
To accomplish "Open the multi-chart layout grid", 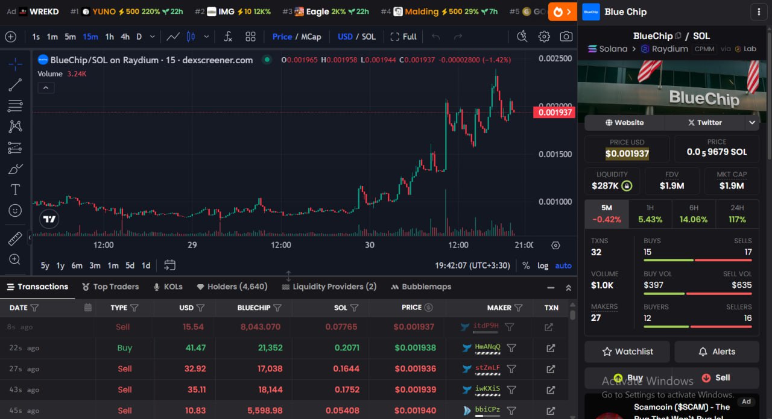I will [250, 37].
